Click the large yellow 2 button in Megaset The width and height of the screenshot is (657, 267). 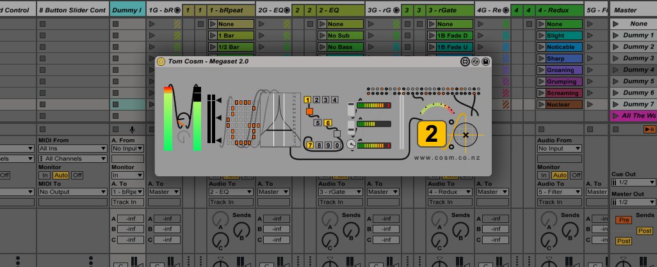[x=432, y=133]
